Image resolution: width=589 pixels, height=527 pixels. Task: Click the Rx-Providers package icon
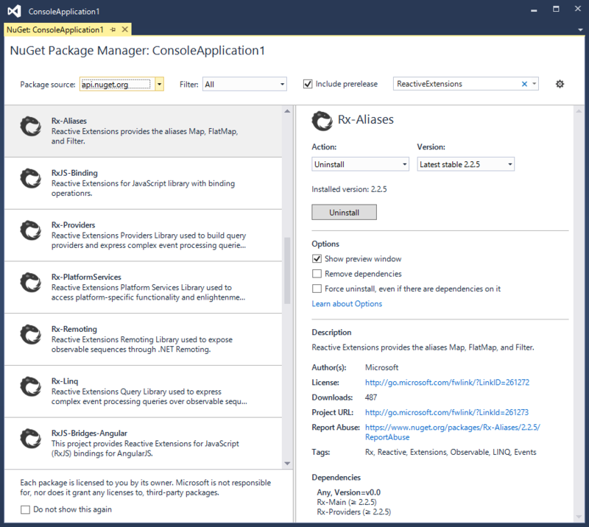pyautogui.click(x=30, y=230)
